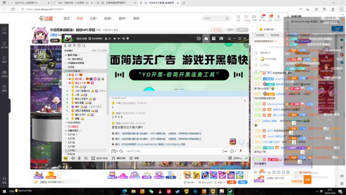Screen dimensions: 346x195
Task: Open the audio mixer sliders icon
Action: [x=86, y=158]
